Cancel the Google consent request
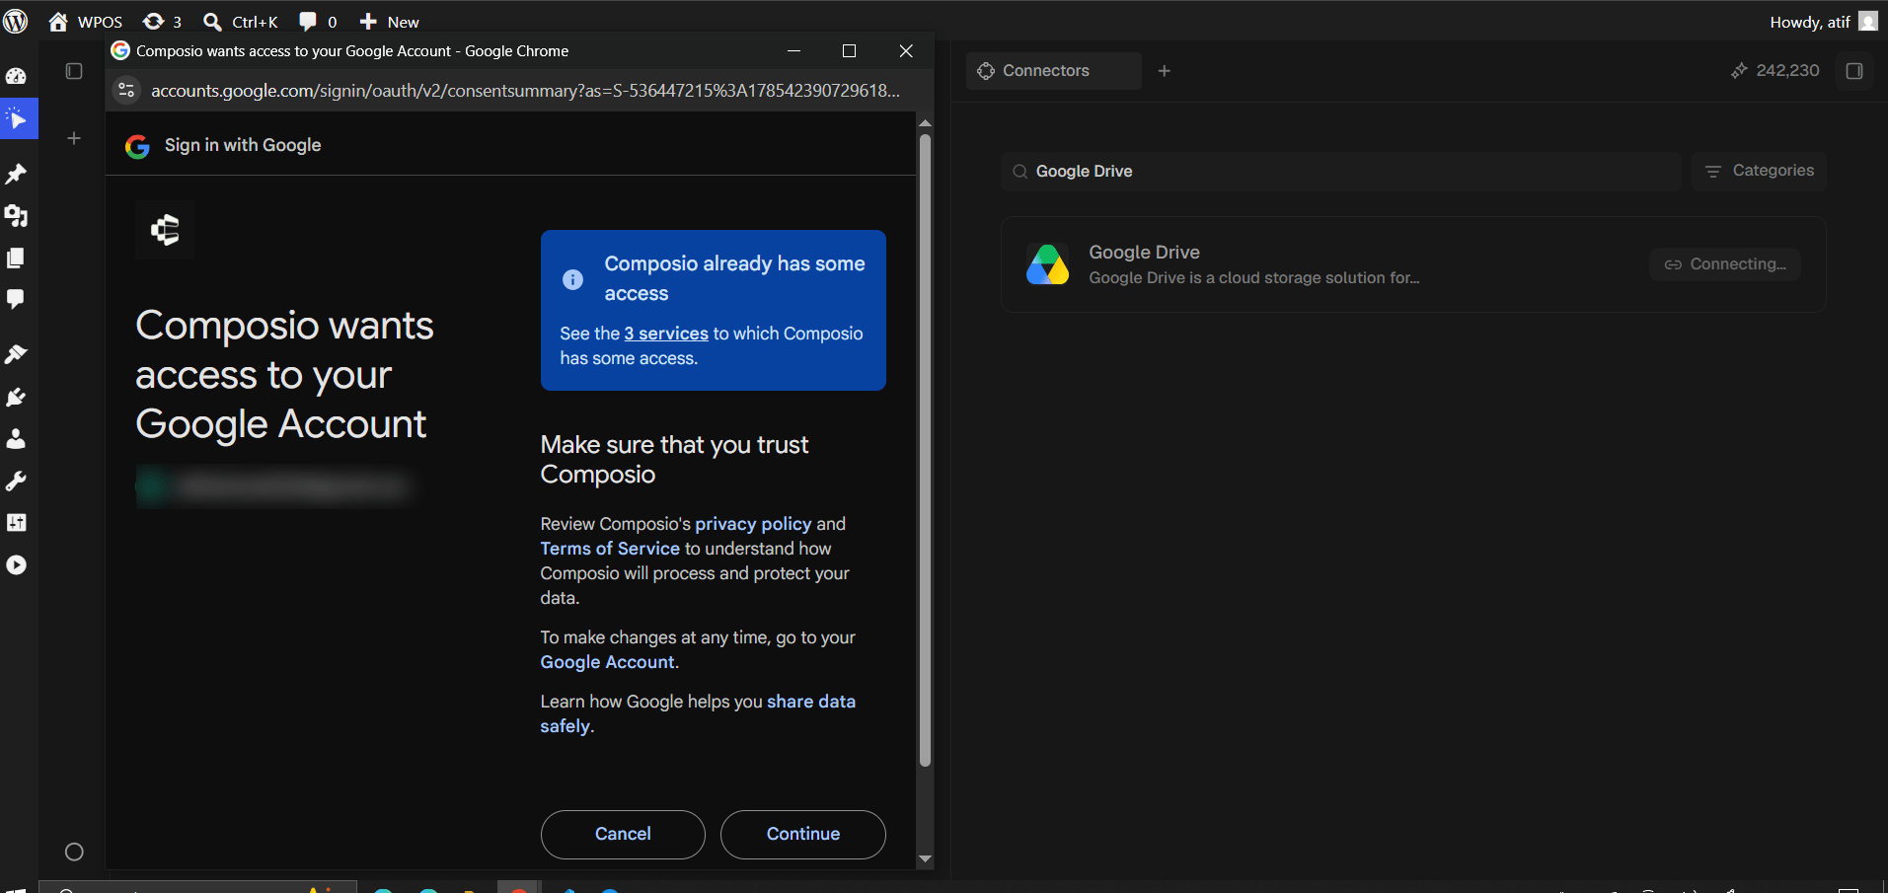 point(623,835)
